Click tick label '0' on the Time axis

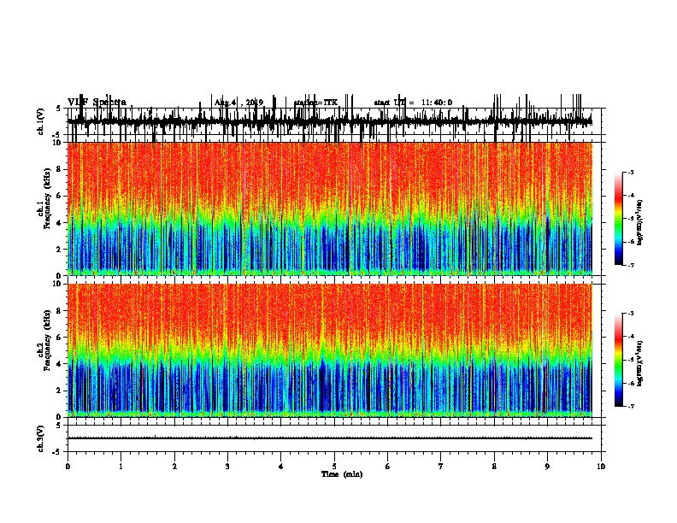[68, 467]
